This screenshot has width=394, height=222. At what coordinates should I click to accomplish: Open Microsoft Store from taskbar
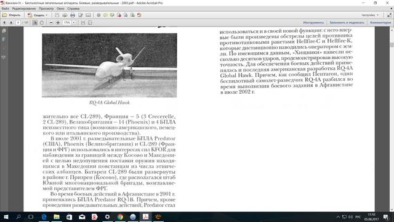click(69, 216)
